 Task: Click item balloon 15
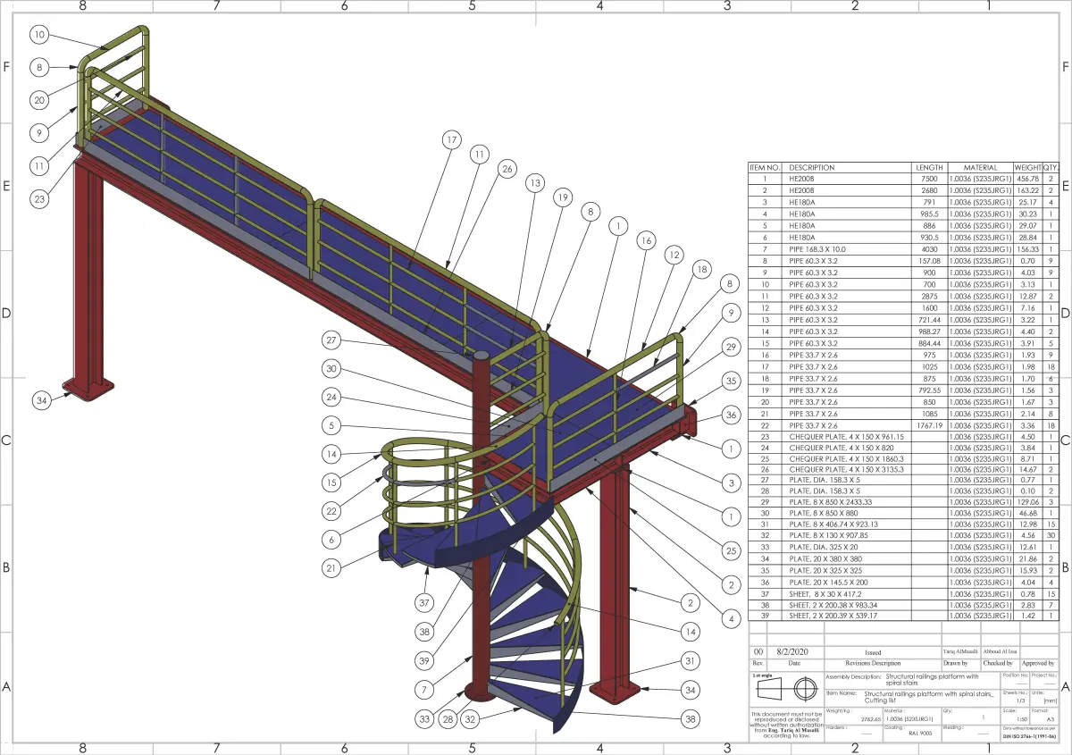pyautogui.click(x=331, y=482)
